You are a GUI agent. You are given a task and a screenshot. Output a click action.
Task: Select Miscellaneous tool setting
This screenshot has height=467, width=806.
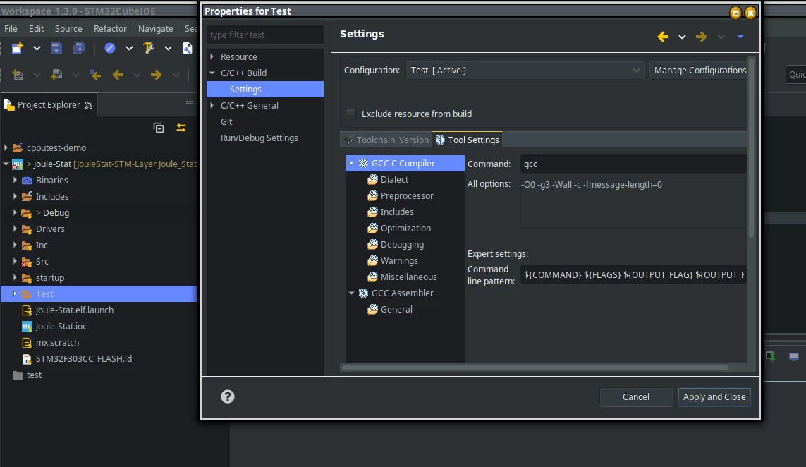(409, 277)
